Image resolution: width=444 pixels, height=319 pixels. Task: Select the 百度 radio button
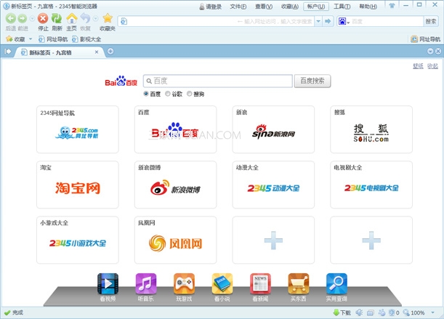click(146, 94)
